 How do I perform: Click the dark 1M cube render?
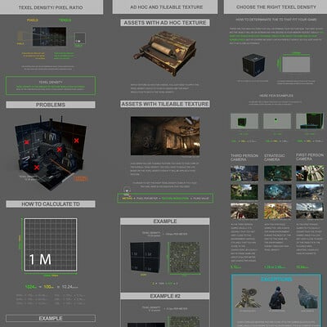tap(253, 65)
